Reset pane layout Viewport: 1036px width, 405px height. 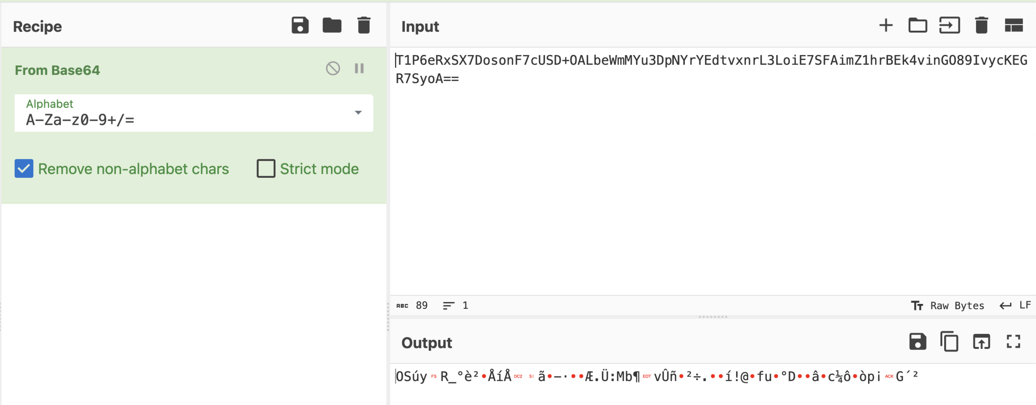(1014, 25)
